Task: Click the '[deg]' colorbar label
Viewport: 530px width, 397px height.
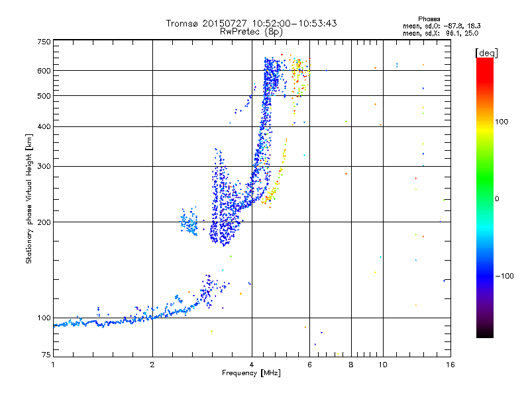Action: [486, 53]
